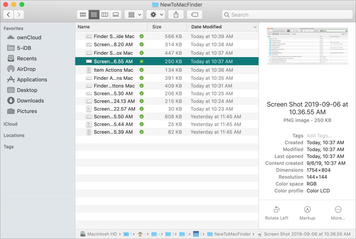Open the Action gear menu

point(156,14)
